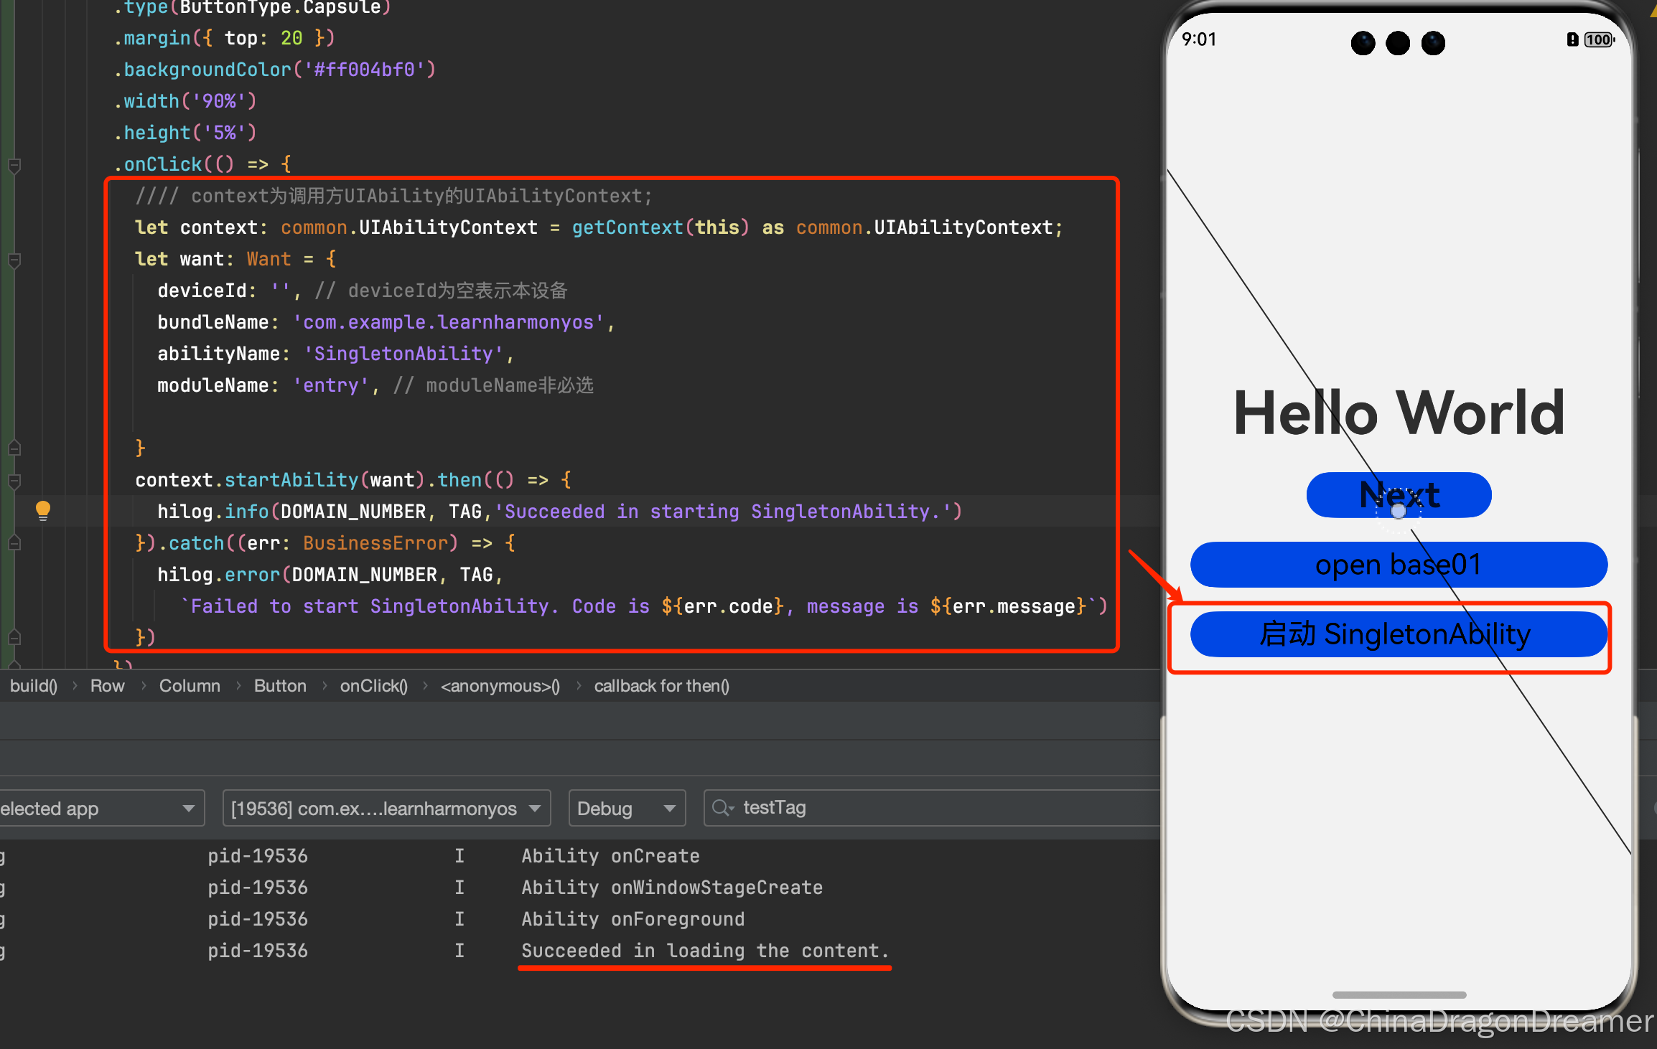The height and width of the screenshot is (1049, 1657).
Task: Select the log line Succeeded in loading the content
Action: coord(704,950)
